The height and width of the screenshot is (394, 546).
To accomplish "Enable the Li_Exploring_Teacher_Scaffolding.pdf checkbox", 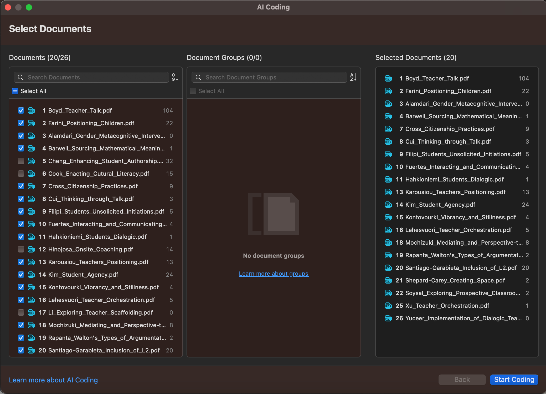I will tap(21, 312).
